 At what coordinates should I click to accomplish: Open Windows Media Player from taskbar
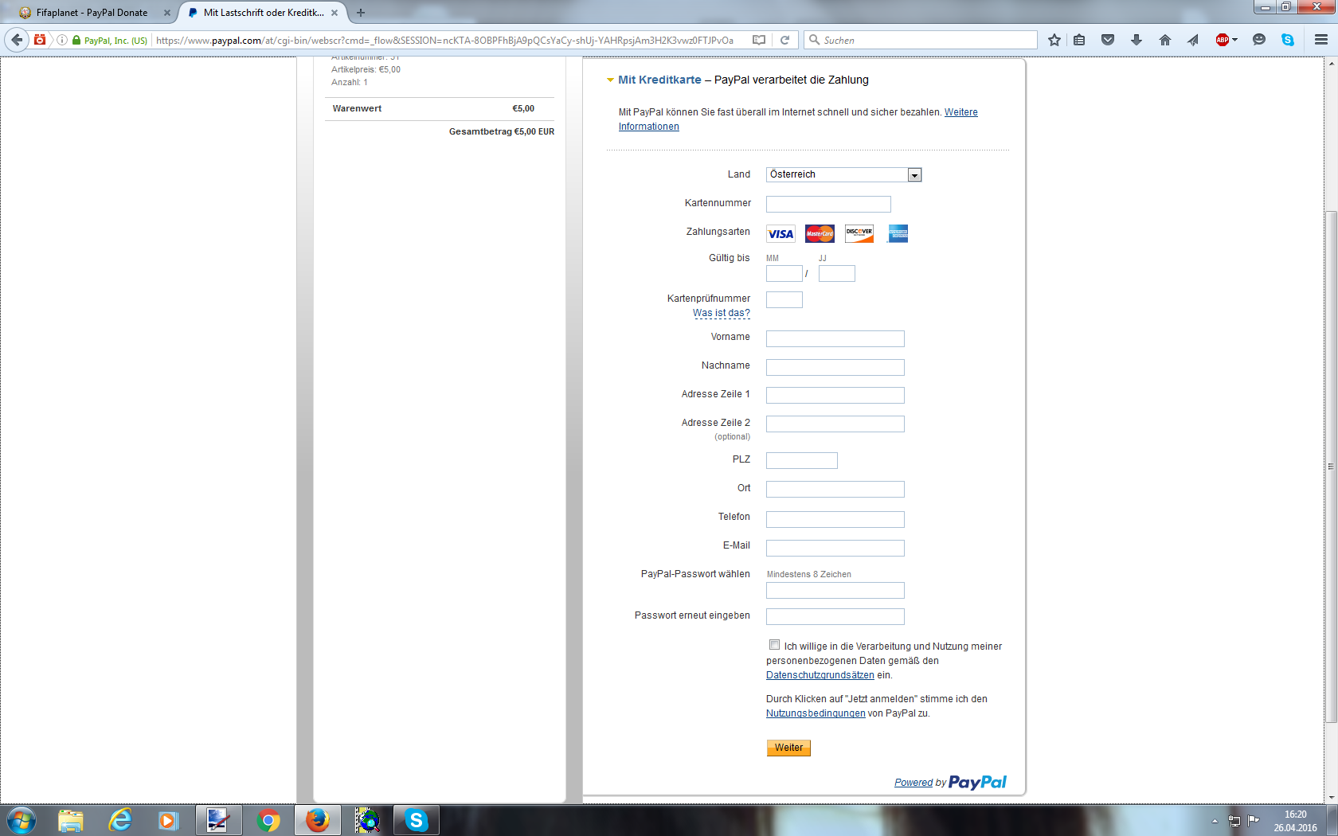coord(168,820)
